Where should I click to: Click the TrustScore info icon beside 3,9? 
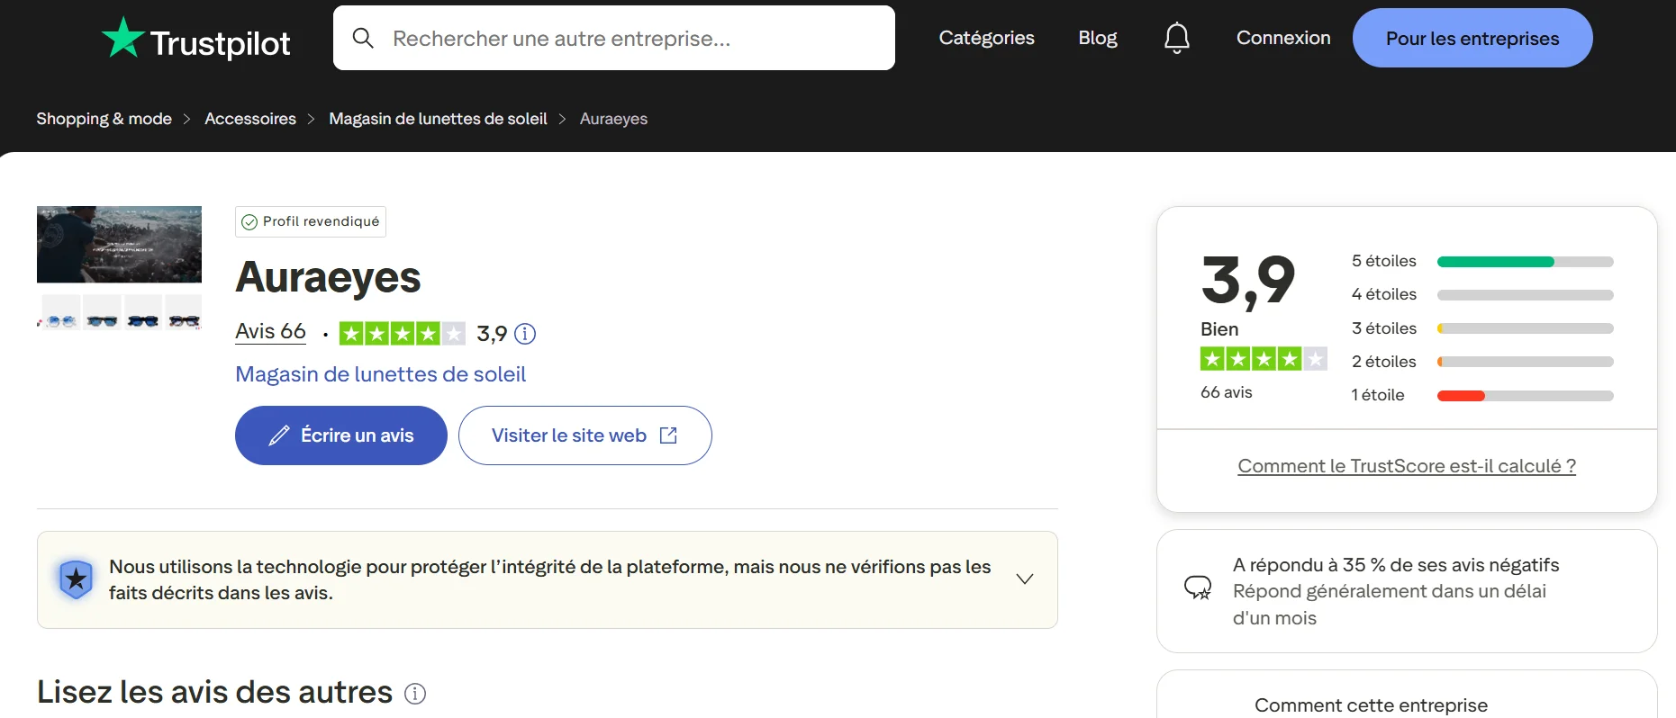click(x=525, y=334)
